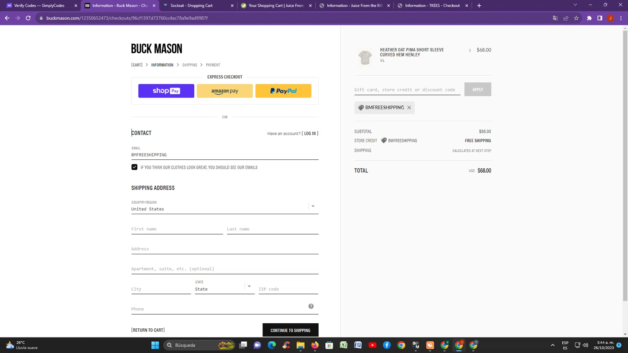Click the Apartment, suite field

(x=225, y=269)
